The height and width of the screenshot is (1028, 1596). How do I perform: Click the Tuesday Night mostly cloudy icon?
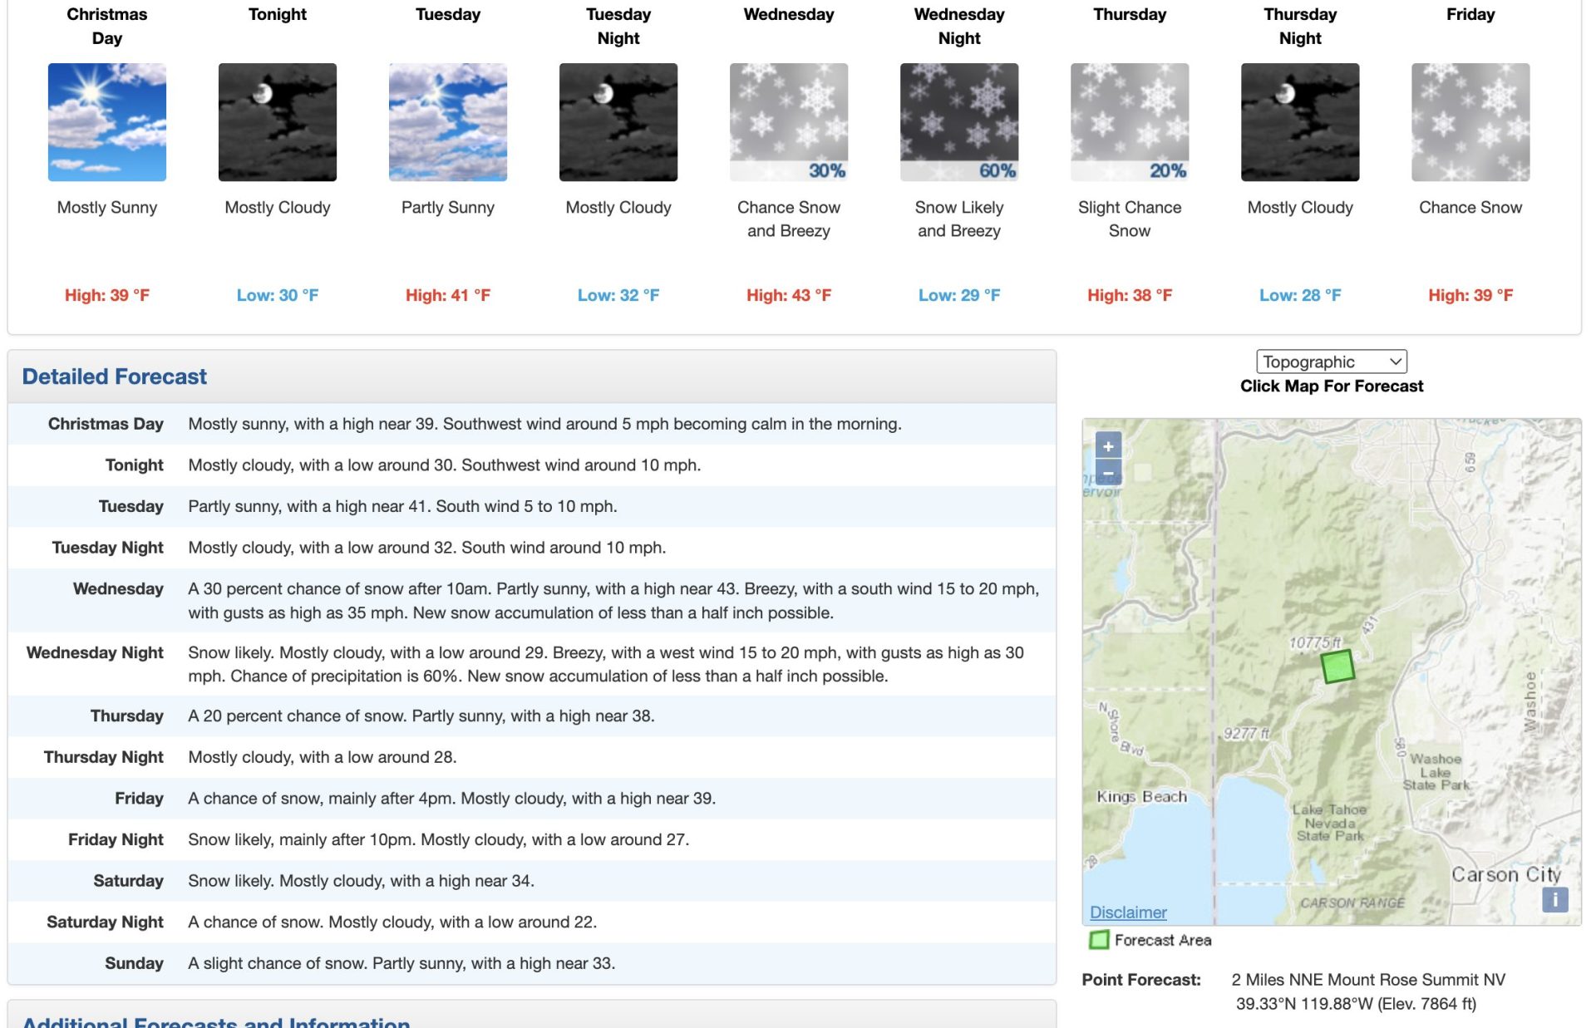click(618, 122)
